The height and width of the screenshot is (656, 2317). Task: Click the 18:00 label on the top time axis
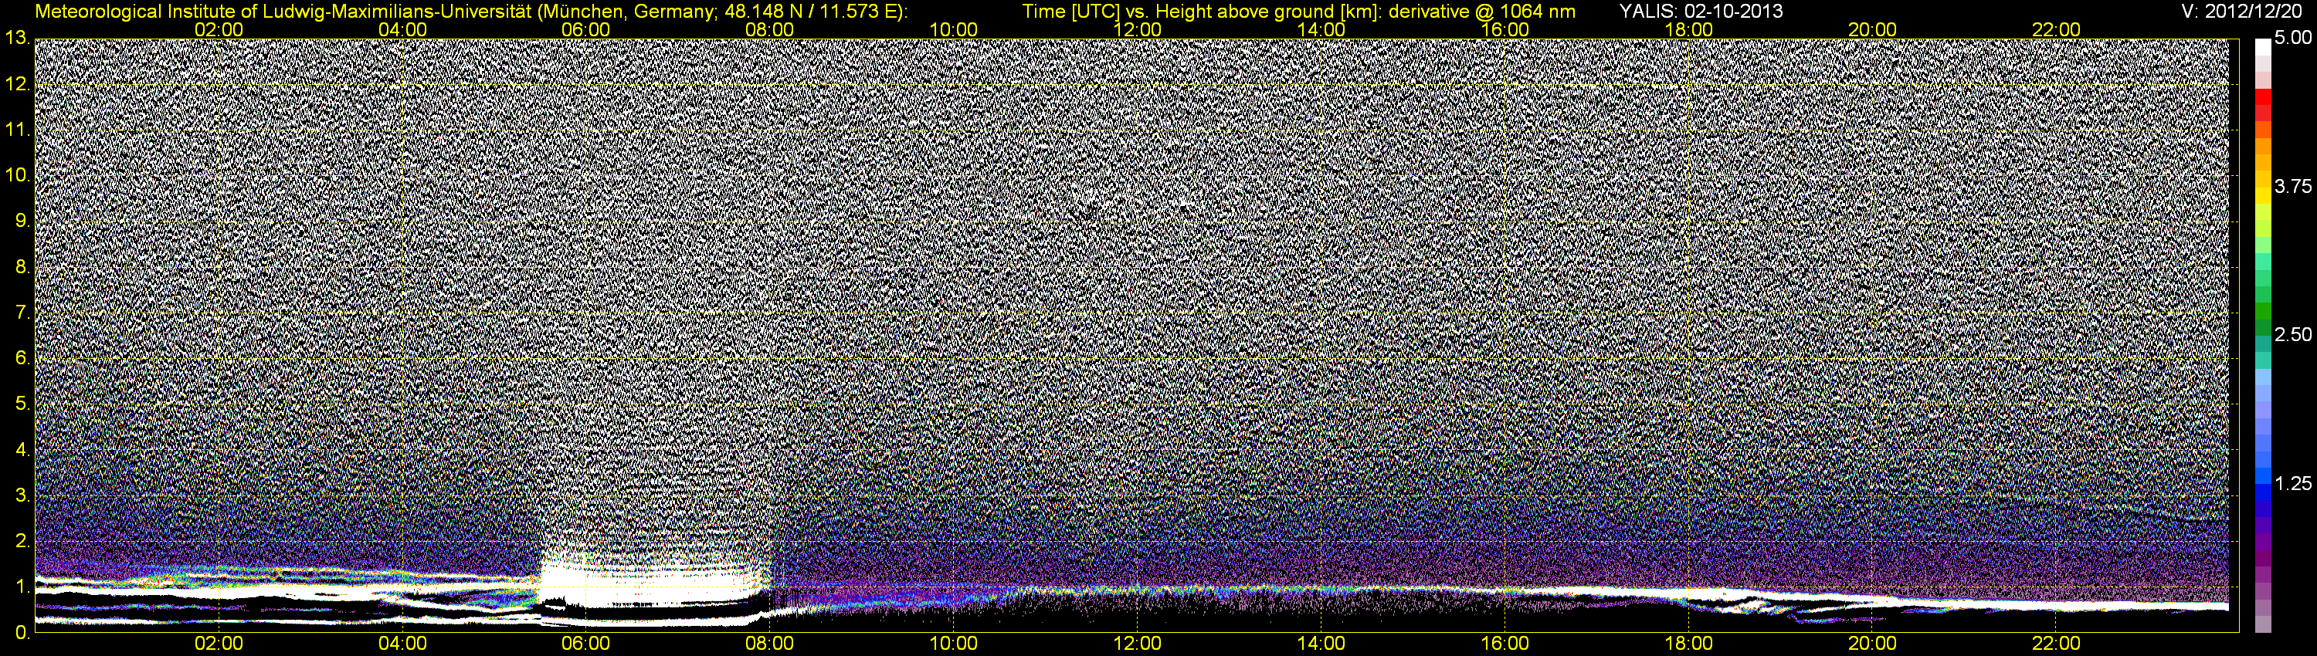(x=1688, y=29)
